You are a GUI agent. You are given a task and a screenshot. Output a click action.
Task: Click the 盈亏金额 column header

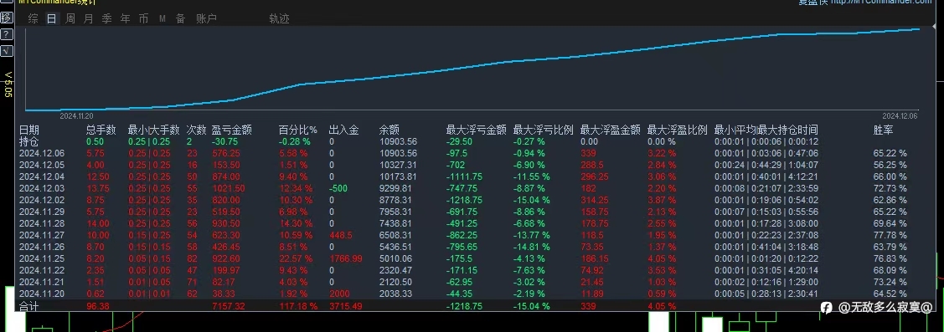[x=232, y=130]
